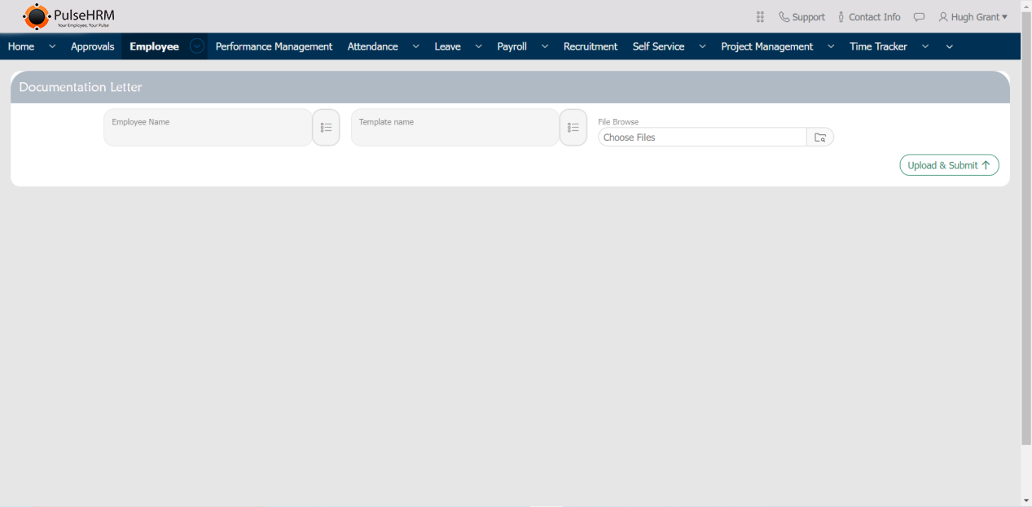Image resolution: width=1032 pixels, height=507 pixels.
Task: Click the file browse folder icon
Action: [x=820, y=138]
